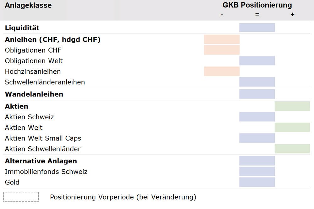
Task: Select the orange underweight box for Anleihen
Action: [222, 39]
